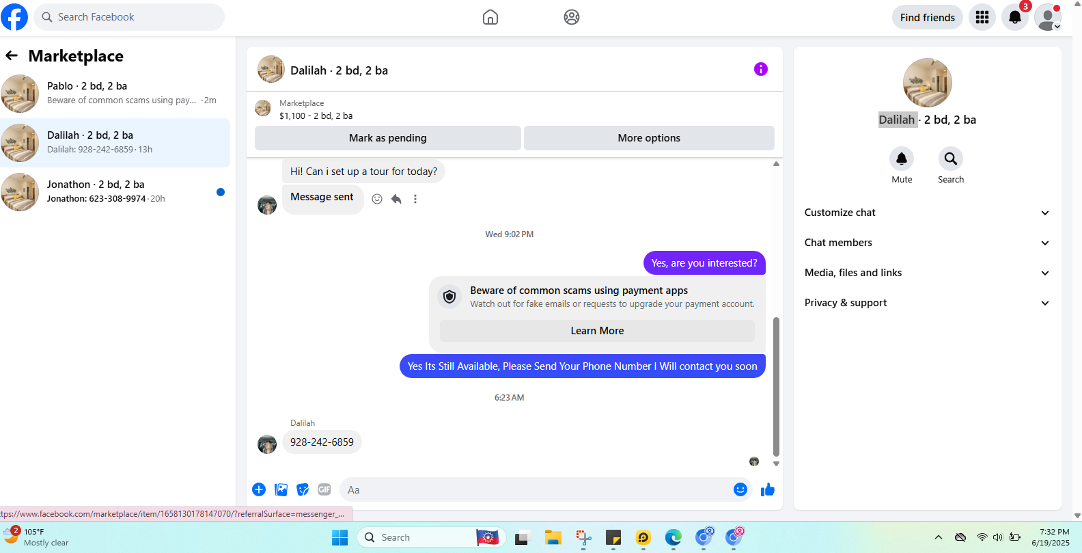Open the OneDrive cloud tray icon
Viewport: 1082px width, 553px height.
960,537
